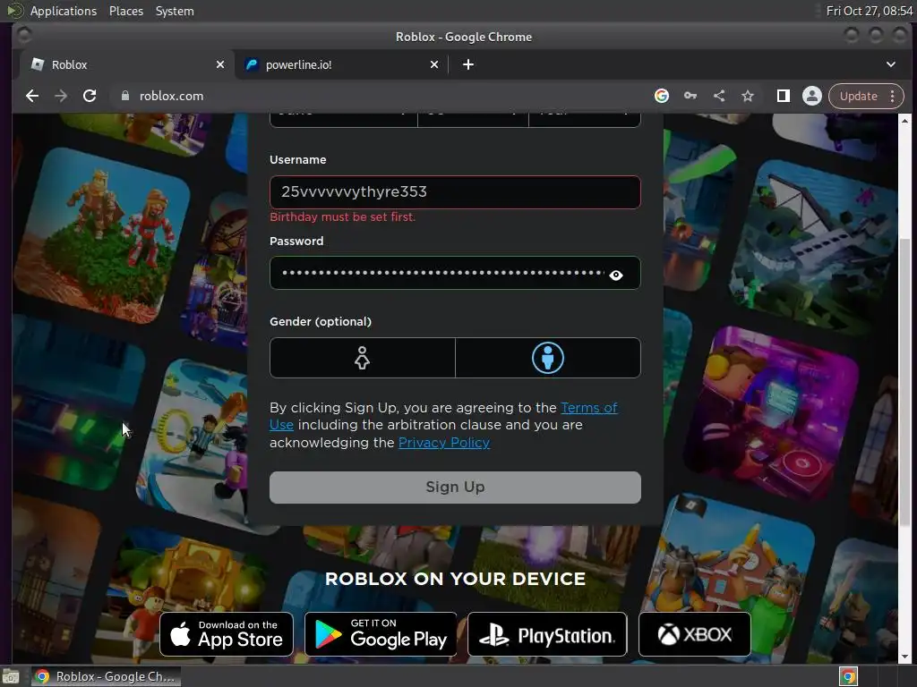This screenshot has height=687, width=917.
Task: Click the 'Gender (optional)' label
Action: (321, 322)
